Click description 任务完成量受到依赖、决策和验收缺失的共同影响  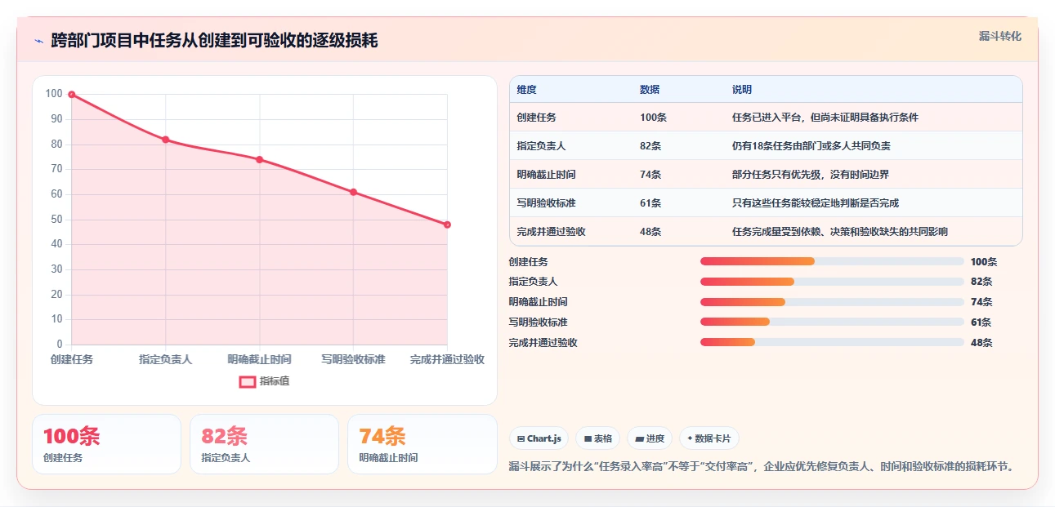[x=840, y=232]
